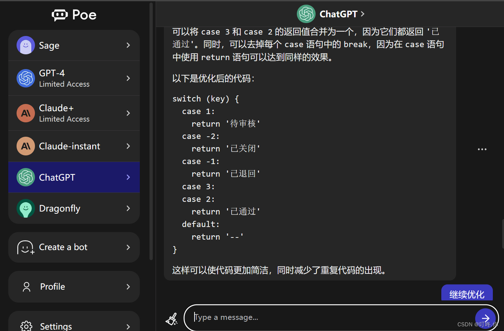Click the "return '已通过'" code line
The image size is (504, 331).
point(226,212)
